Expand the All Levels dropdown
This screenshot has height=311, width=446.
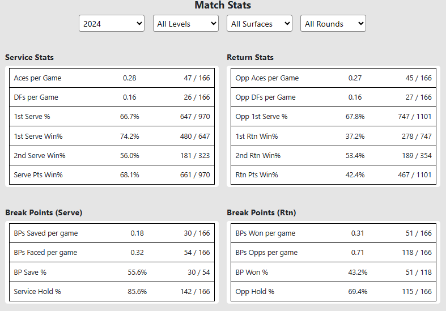185,24
